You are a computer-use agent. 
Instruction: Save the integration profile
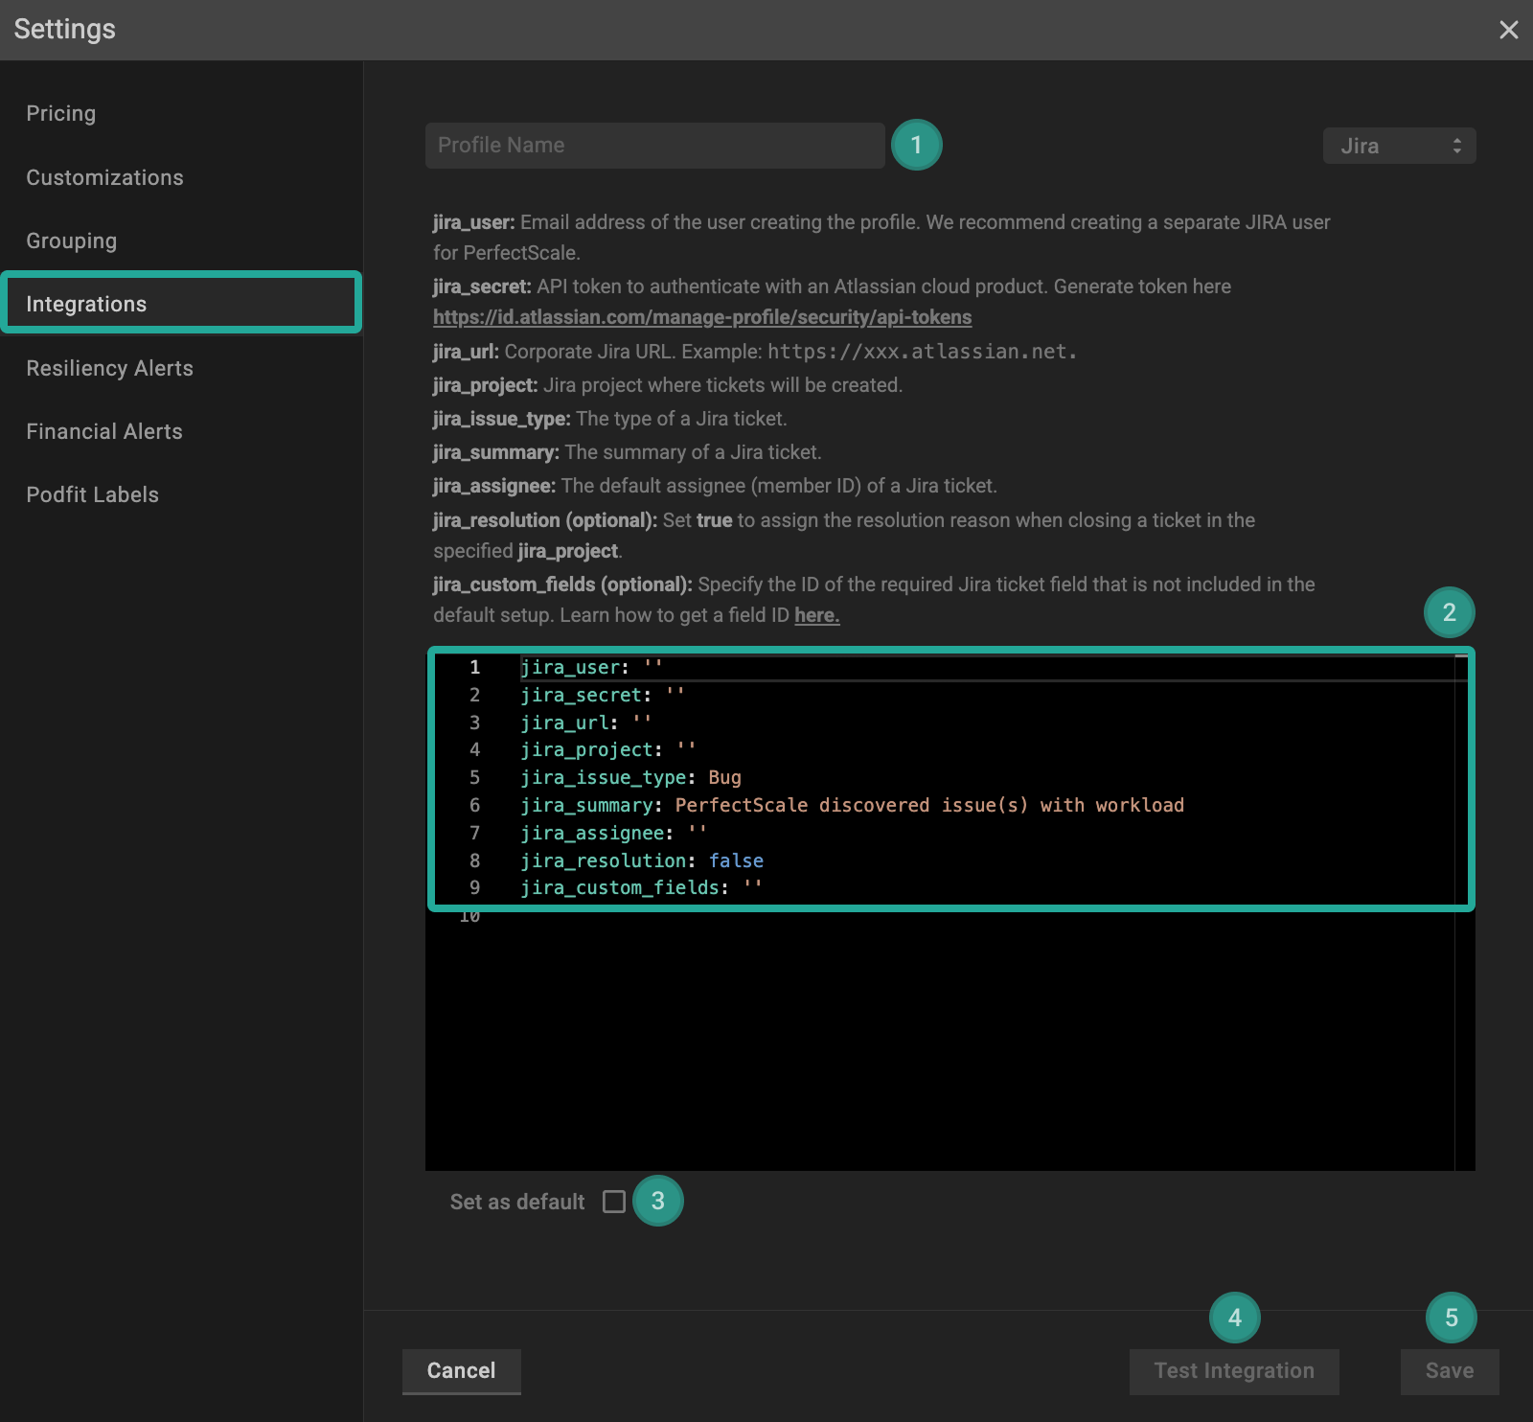pos(1449,1371)
